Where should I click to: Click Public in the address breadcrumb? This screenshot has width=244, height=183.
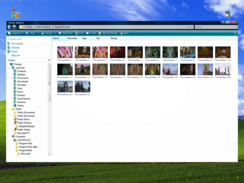pyautogui.click(x=29, y=27)
